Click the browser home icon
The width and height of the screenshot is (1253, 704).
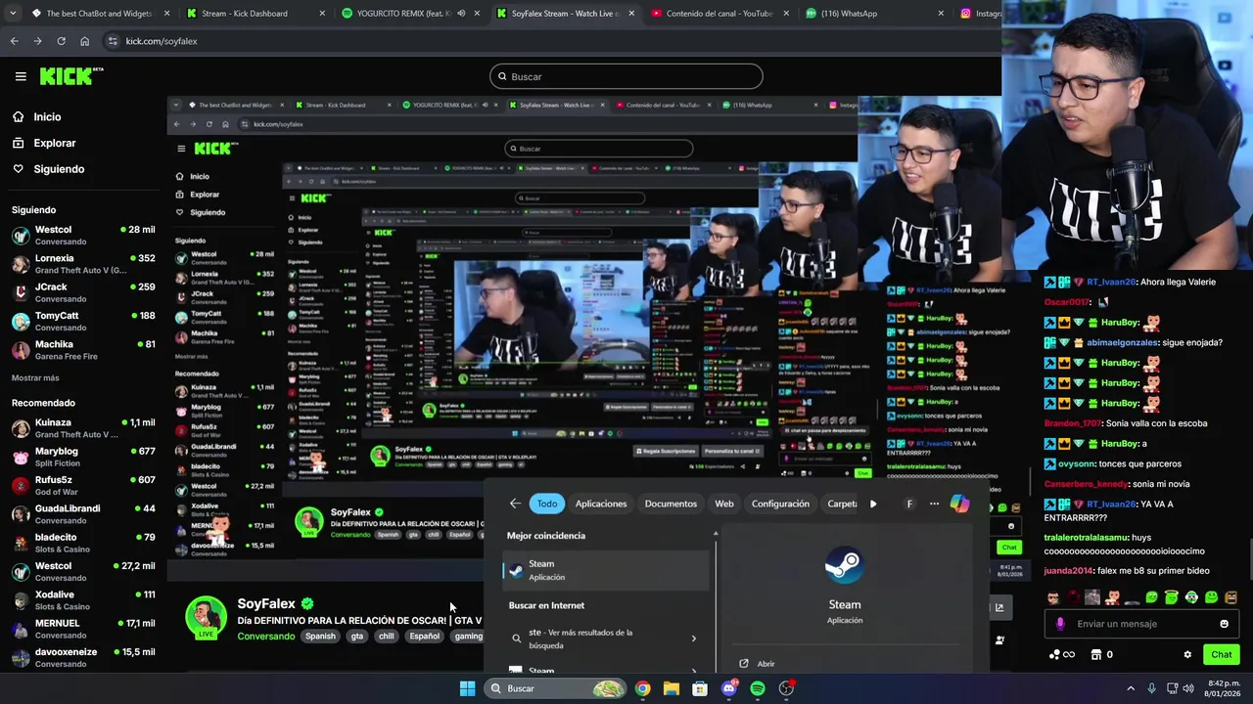84,41
